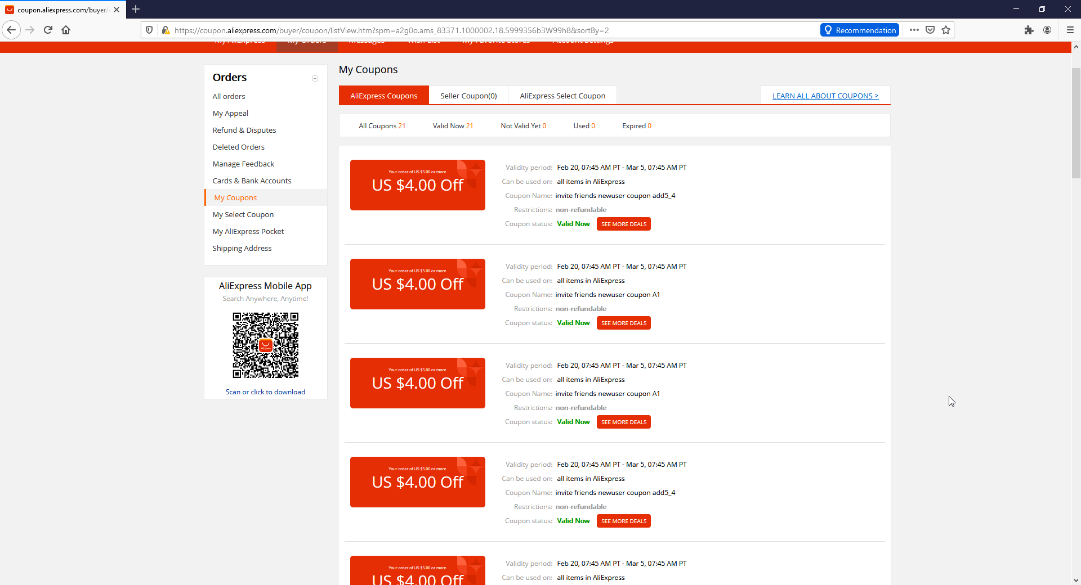
Task: Click the My Coupons page heading
Action: click(368, 70)
